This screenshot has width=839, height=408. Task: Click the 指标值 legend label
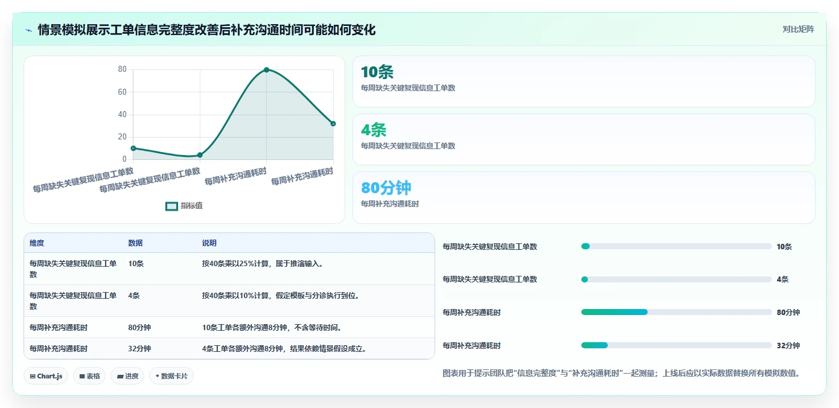click(191, 206)
